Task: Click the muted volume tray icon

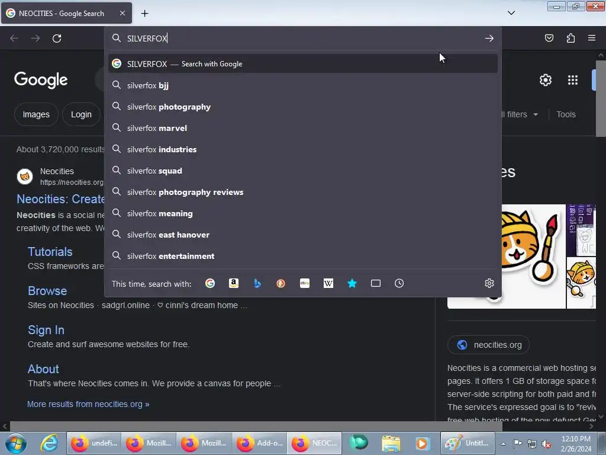Action: (x=546, y=444)
